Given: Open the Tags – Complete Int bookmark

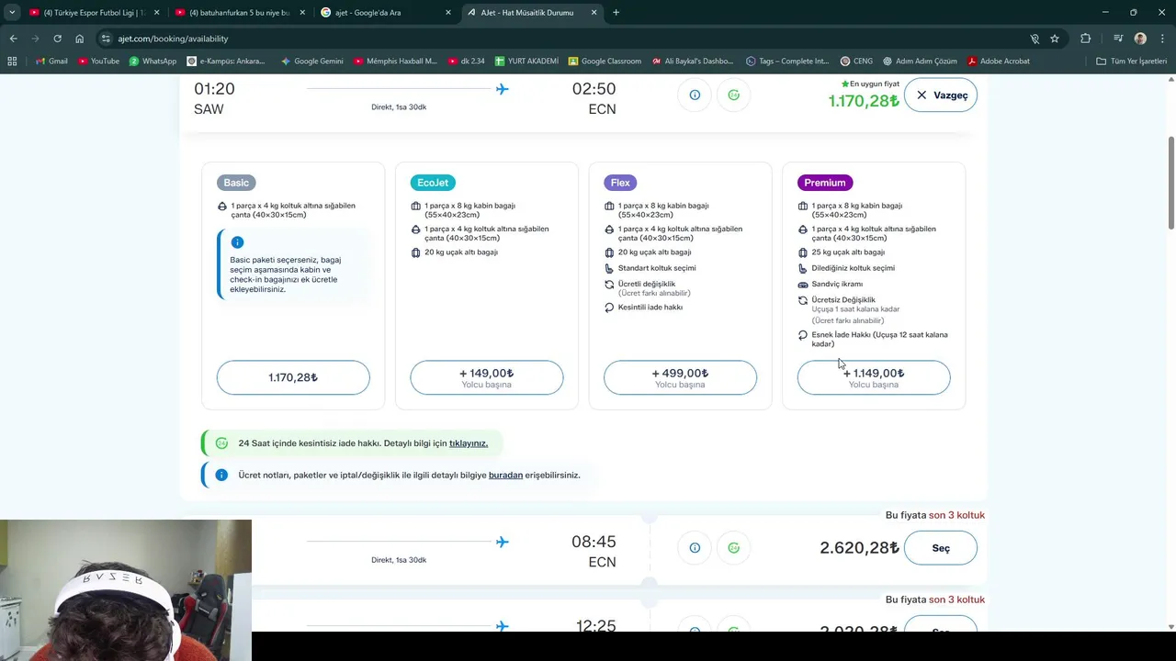Looking at the screenshot, I should 787,62.
